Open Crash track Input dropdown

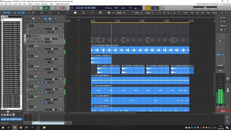pos(44,62)
